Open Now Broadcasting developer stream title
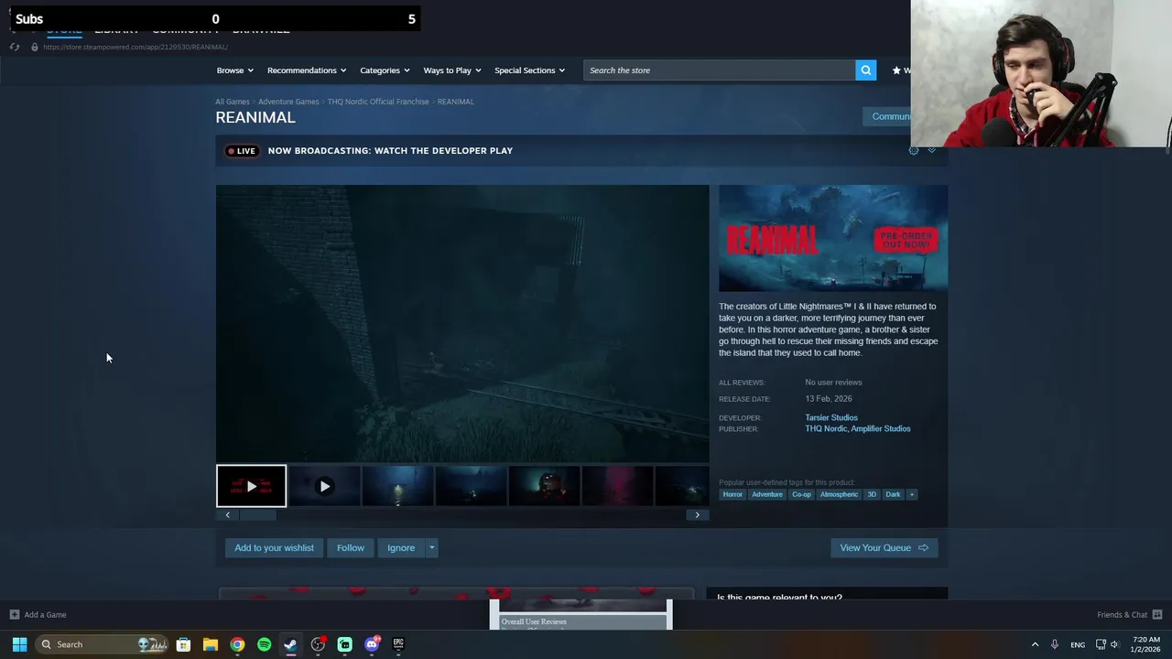This screenshot has width=1172, height=659. 390,151
